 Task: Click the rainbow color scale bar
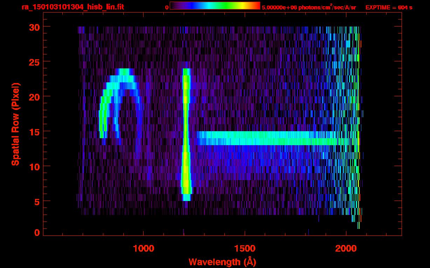215,6
